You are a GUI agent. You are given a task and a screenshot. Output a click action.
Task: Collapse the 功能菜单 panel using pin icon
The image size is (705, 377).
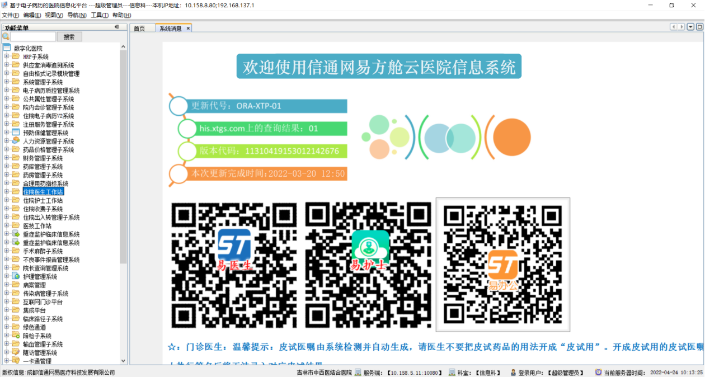tap(116, 27)
